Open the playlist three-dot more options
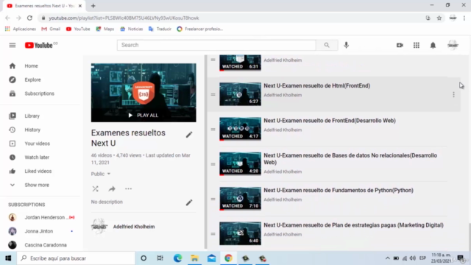Screen dimensions: 471x265 point(128,188)
